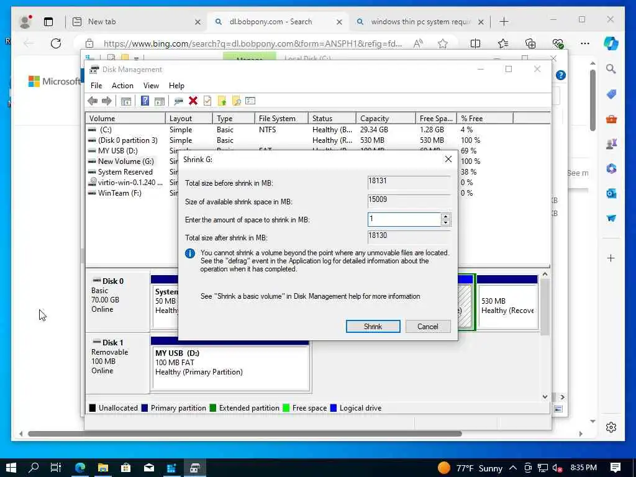Click the shrink amount input field
This screenshot has width=636, height=477.
(x=404, y=219)
